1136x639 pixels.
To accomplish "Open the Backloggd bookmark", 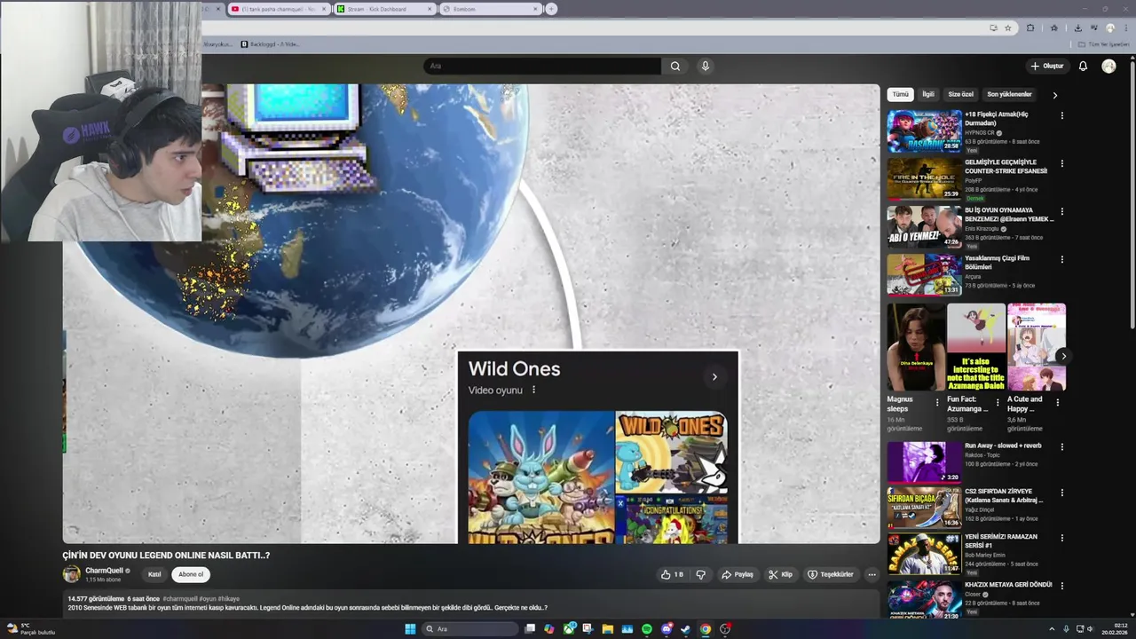I will tap(270, 44).
